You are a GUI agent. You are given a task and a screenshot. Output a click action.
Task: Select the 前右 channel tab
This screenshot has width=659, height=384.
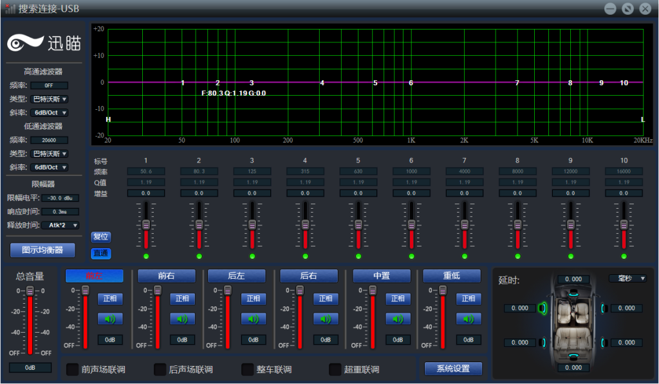coord(167,276)
